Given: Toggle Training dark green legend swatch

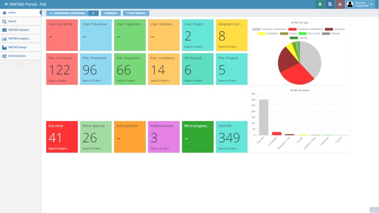Looking at the screenshot, I should coord(294,38).
